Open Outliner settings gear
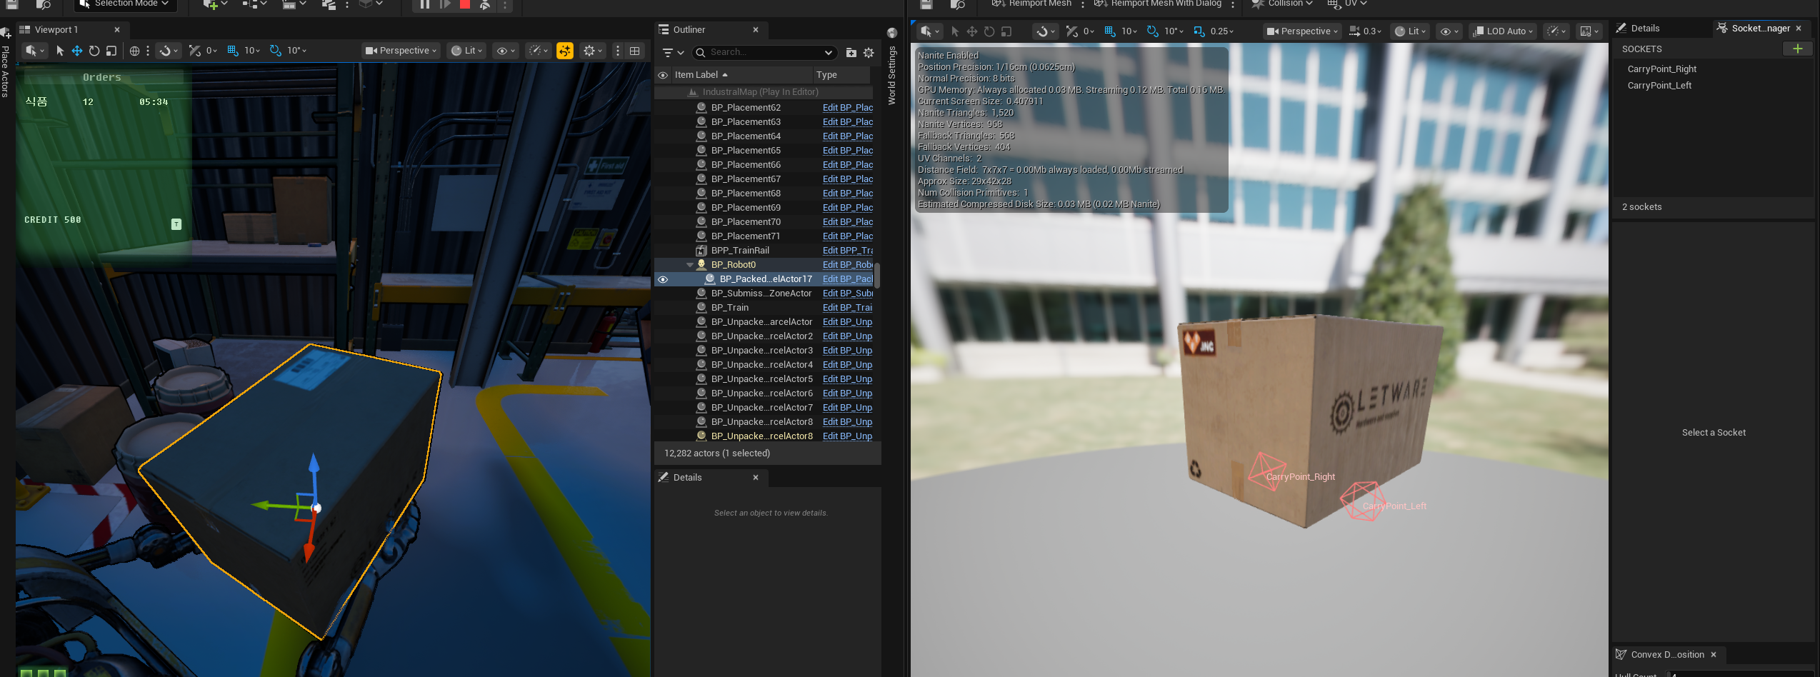This screenshot has width=1820, height=677. pyautogui.click(x=869, y=52)
